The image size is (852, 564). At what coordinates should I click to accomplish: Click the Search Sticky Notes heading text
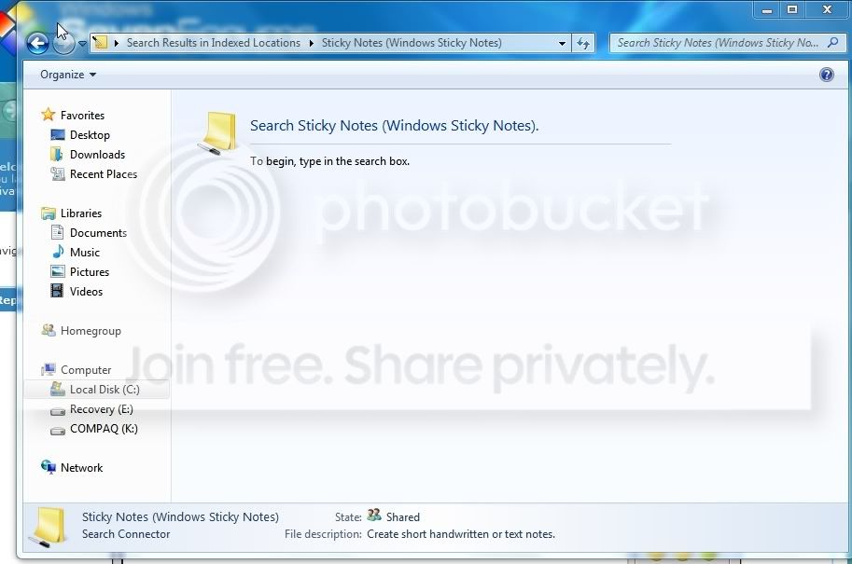click(x=394, y=126)
